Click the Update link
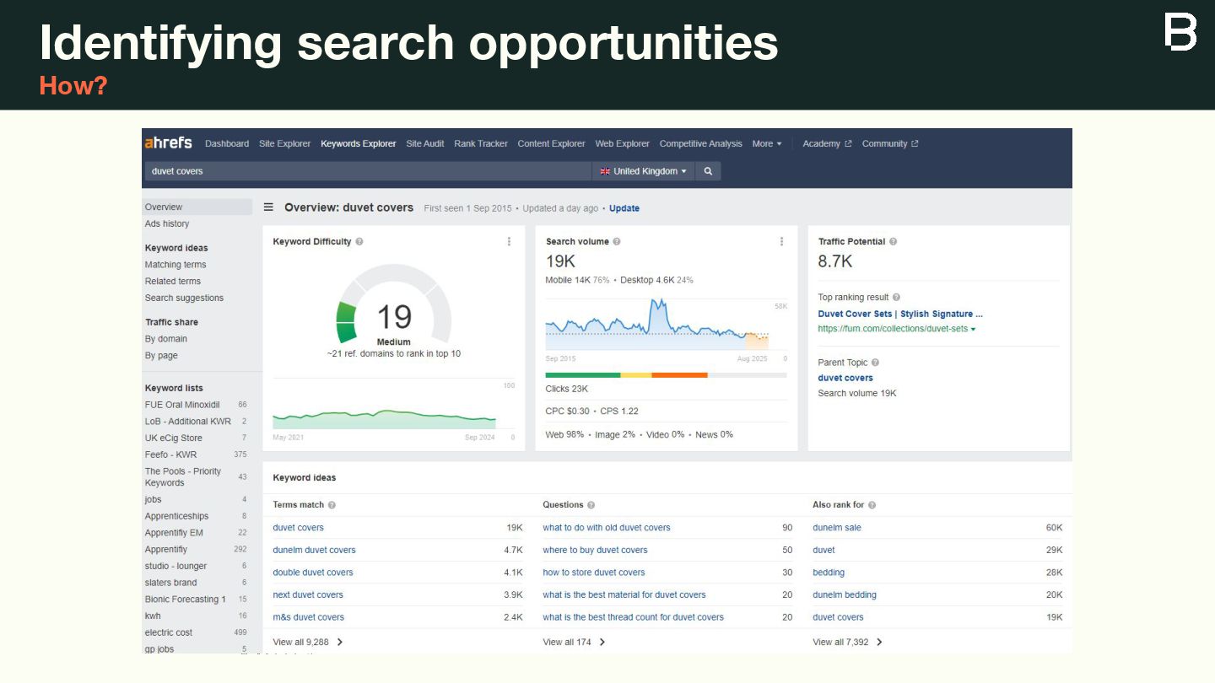1215x683 pixels. [x=624, y=208]
